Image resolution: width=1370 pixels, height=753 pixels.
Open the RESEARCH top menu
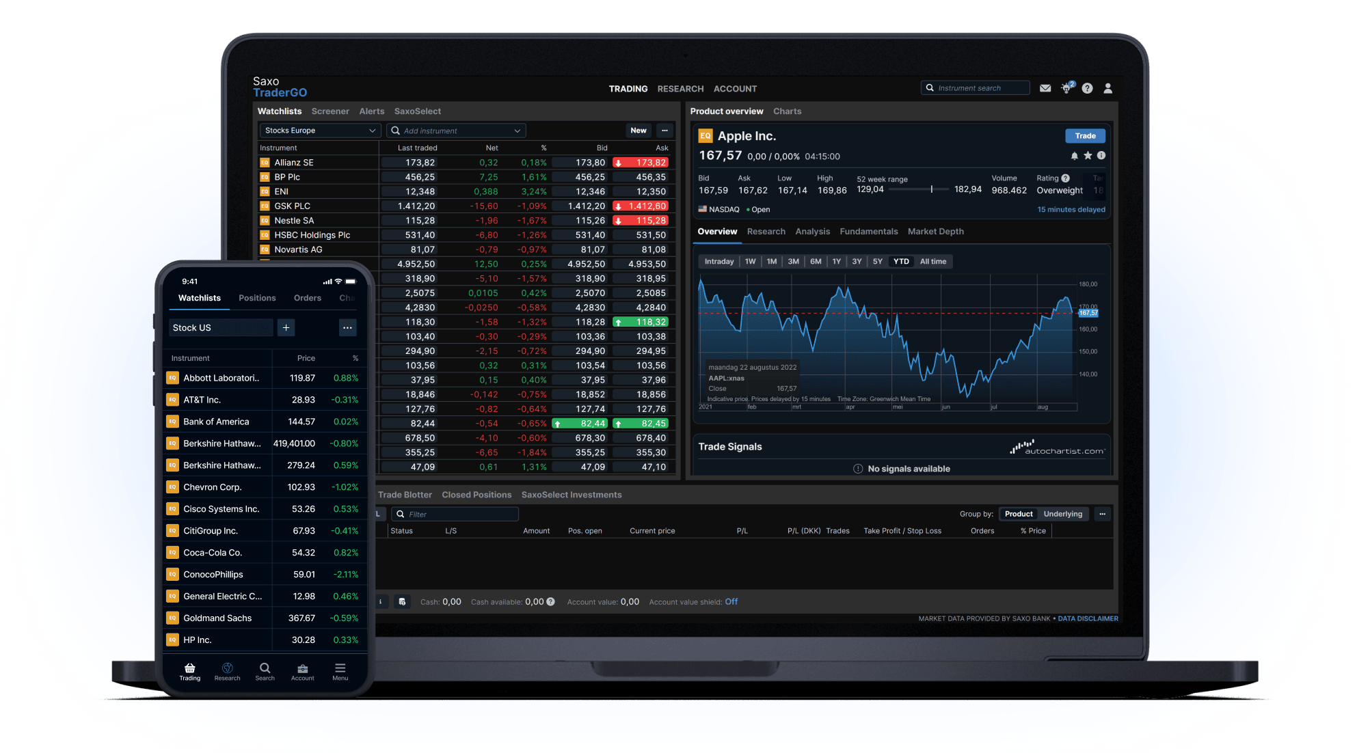680,89
